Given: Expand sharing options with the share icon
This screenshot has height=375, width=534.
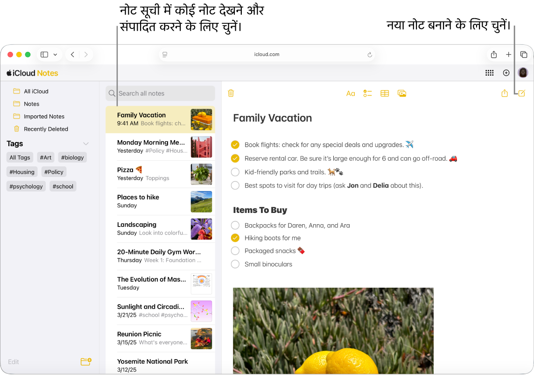Looking at the screenshot, I should point(504,93).
